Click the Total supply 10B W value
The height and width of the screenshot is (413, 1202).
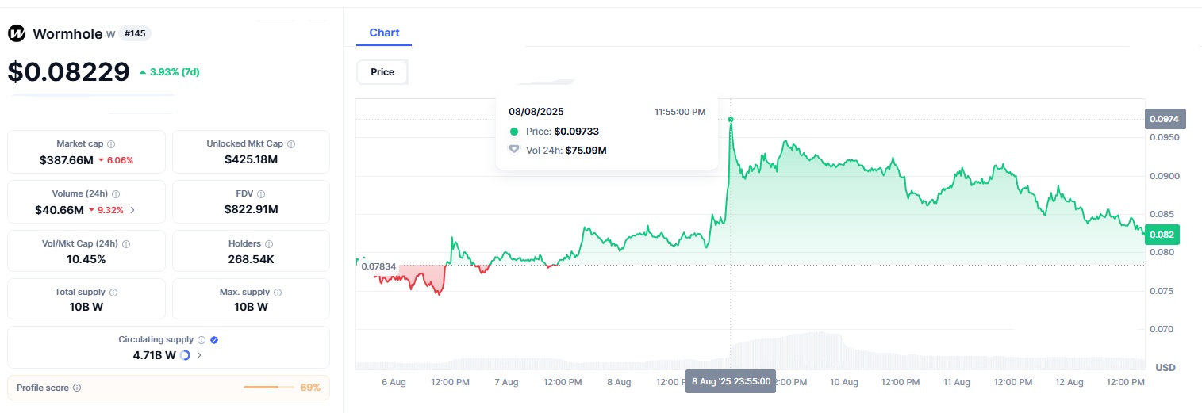click(86, 308)
